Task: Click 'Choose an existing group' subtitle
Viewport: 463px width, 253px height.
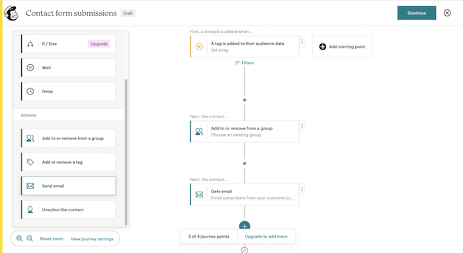Action: click(236, 135)
